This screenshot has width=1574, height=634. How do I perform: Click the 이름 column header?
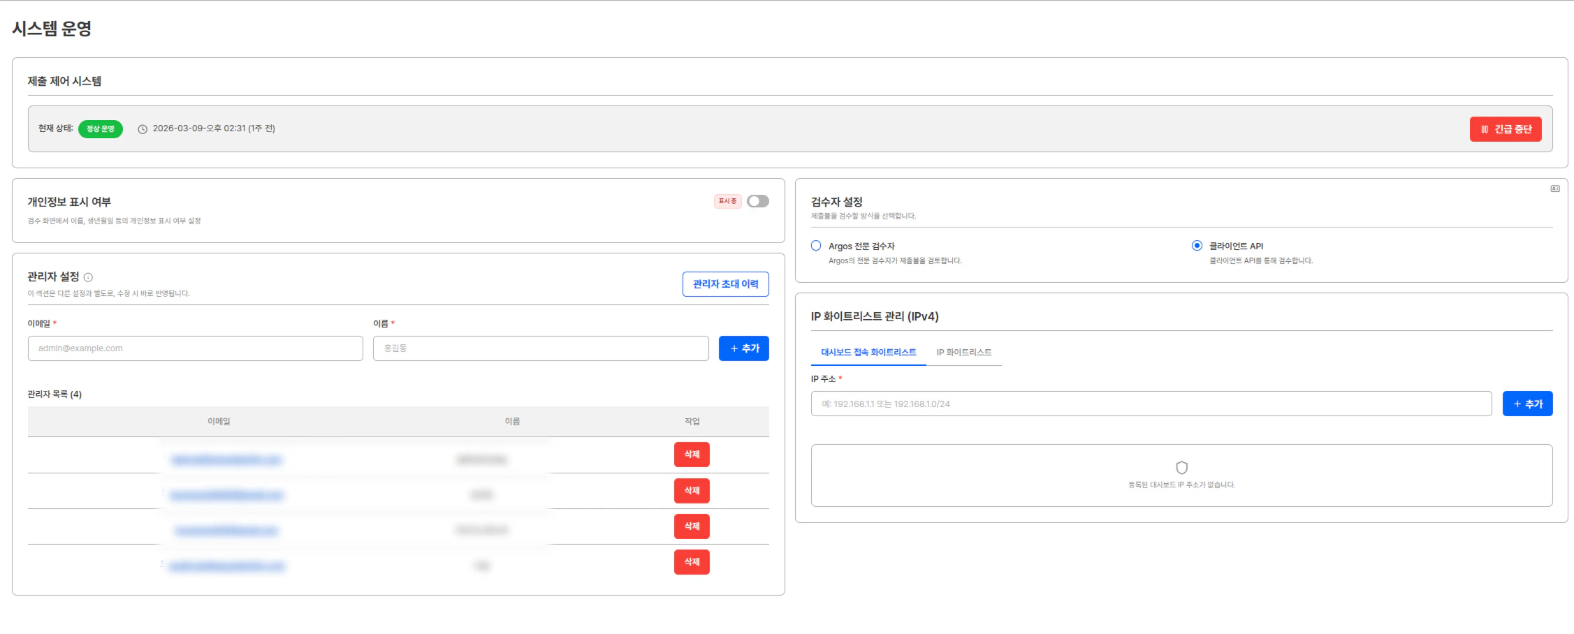point(512,422)
